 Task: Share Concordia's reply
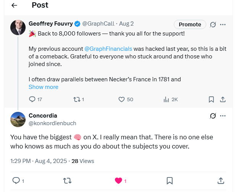pos(221,181)
